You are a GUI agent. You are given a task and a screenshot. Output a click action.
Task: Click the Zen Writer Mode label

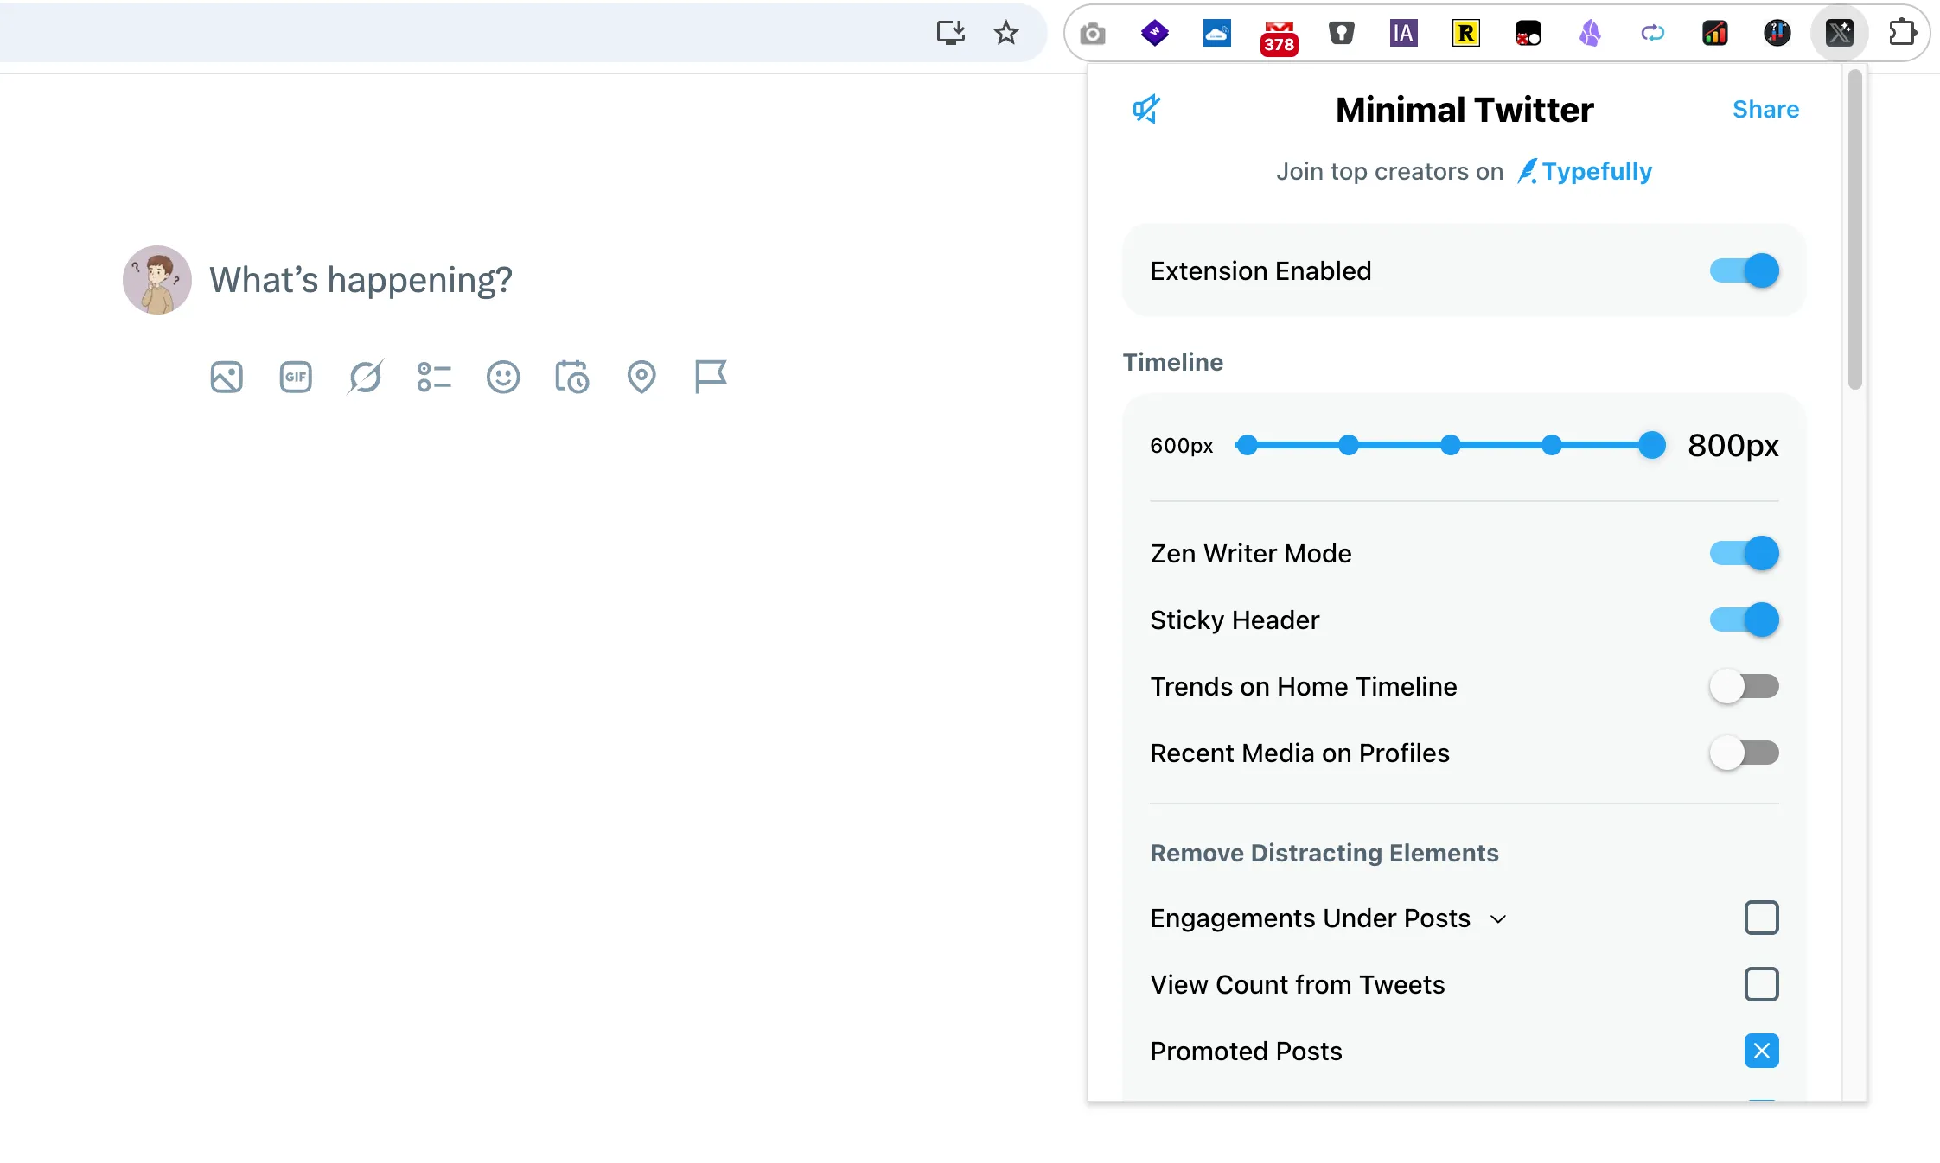1251,553
